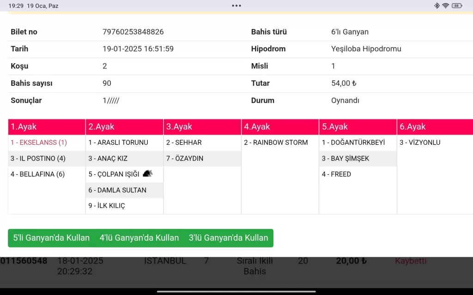Choose RAINBOW STORM in the fourth leg
The height and width of the screenshot is (295, 473).
tap(276, 142)
